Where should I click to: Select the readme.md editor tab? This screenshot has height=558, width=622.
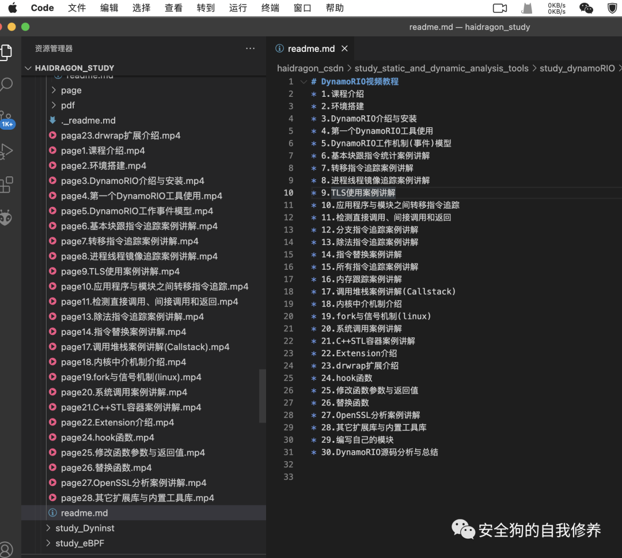pos(310,48)
